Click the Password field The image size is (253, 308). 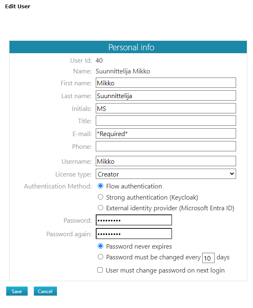[134, 220]
